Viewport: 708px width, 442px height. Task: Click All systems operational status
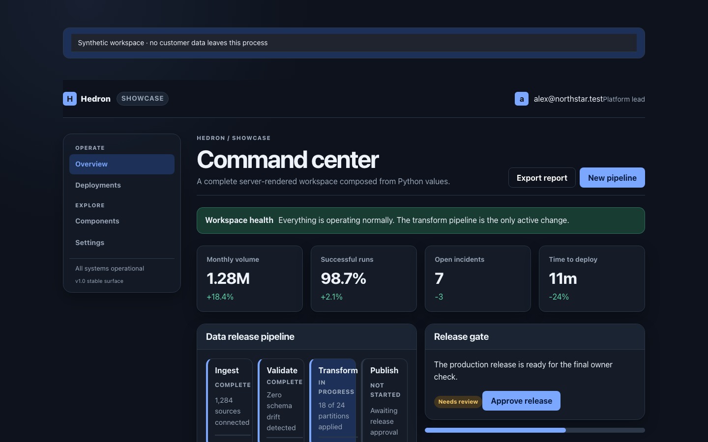click(x=110, y=269)
